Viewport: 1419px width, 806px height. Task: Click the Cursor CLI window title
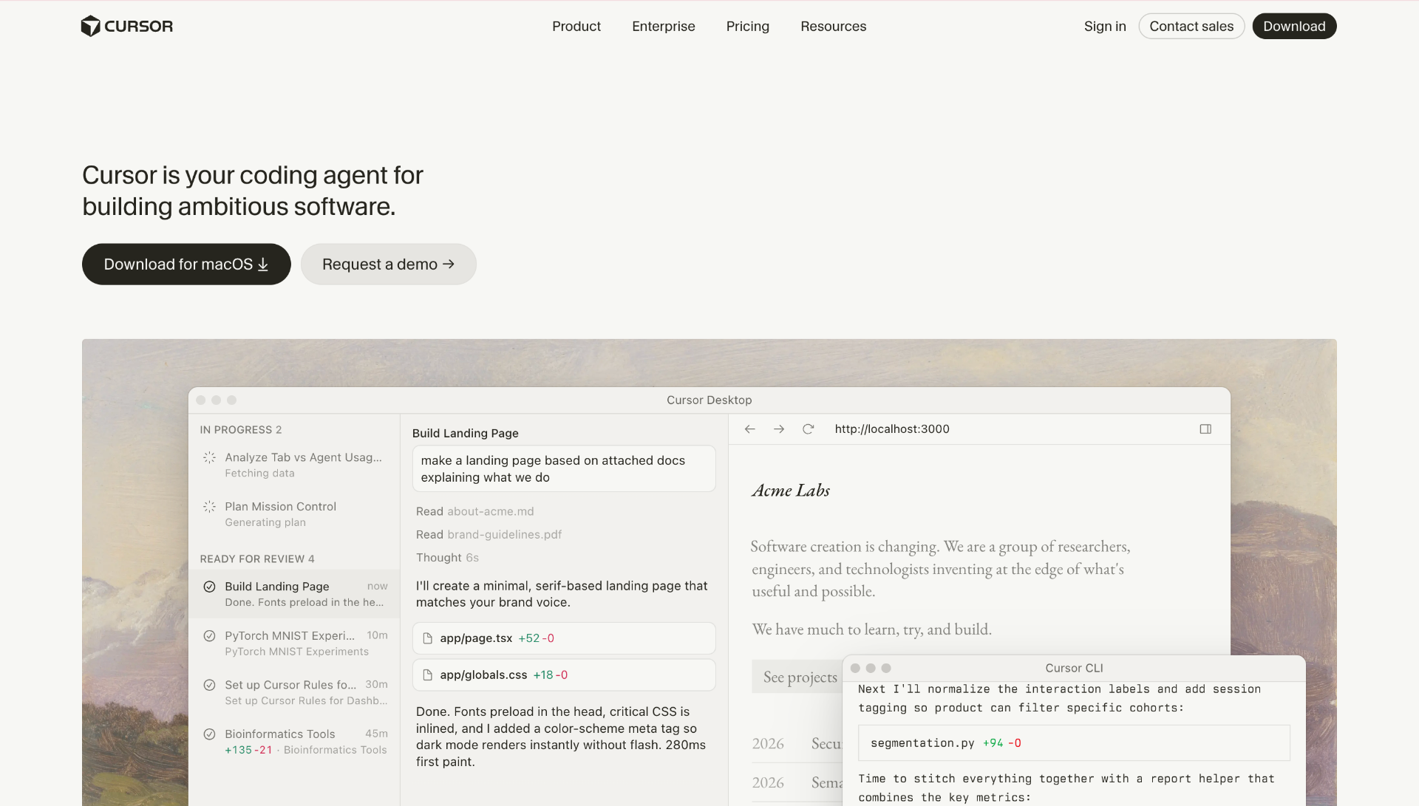click(1074, 668)
